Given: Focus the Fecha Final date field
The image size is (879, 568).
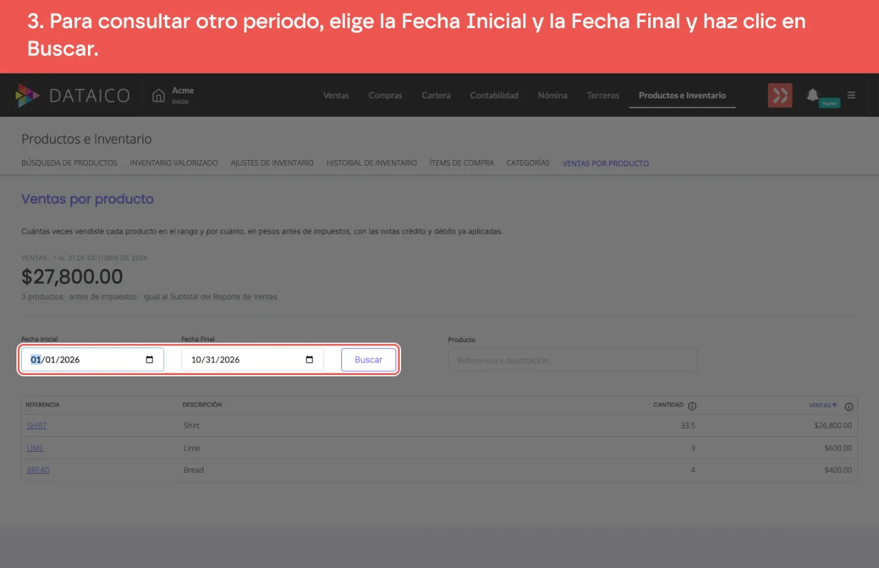Looking at the screenshot, I should [252, 360].
